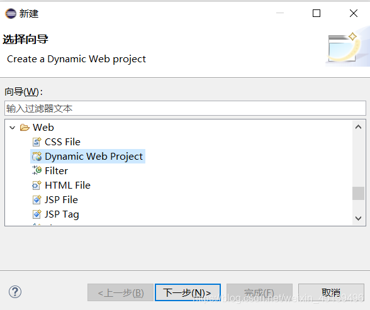Viewport: 370px width, 310px height.
Task: Click the disabled 上一步(B) back button
Action: click(120, 292)
